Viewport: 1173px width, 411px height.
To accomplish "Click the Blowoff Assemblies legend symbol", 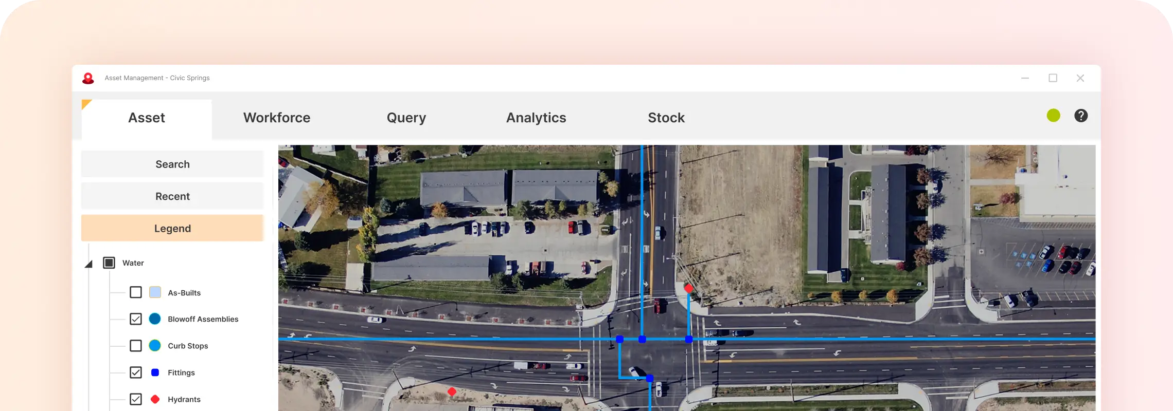I will (x=155, y=319).
